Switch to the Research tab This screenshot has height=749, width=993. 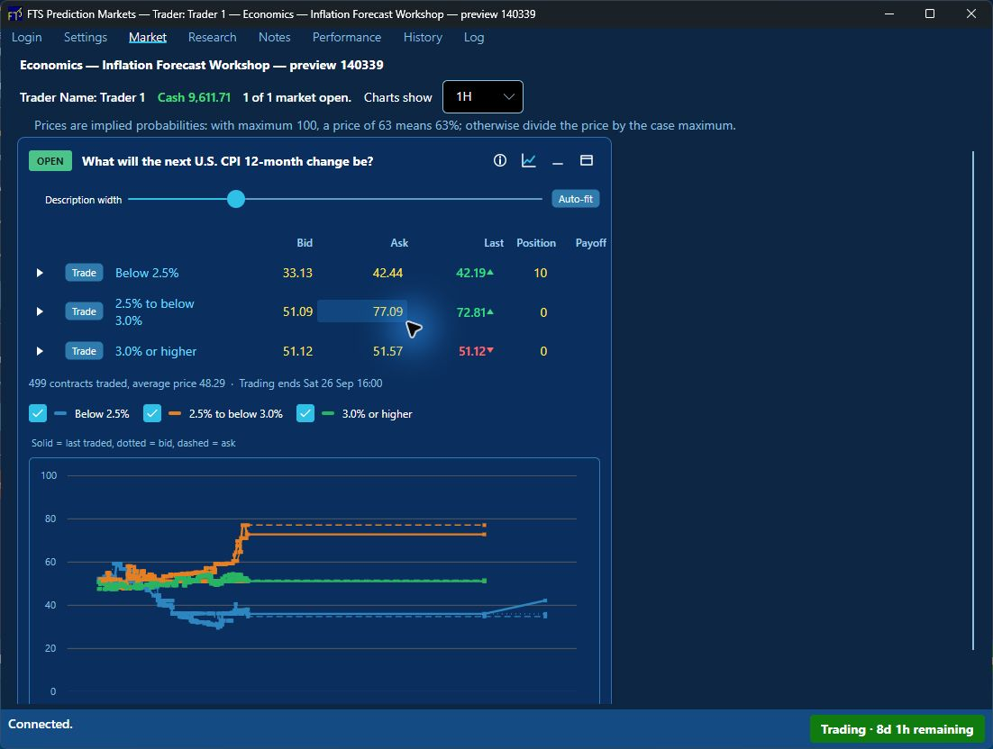click(212, 37)
